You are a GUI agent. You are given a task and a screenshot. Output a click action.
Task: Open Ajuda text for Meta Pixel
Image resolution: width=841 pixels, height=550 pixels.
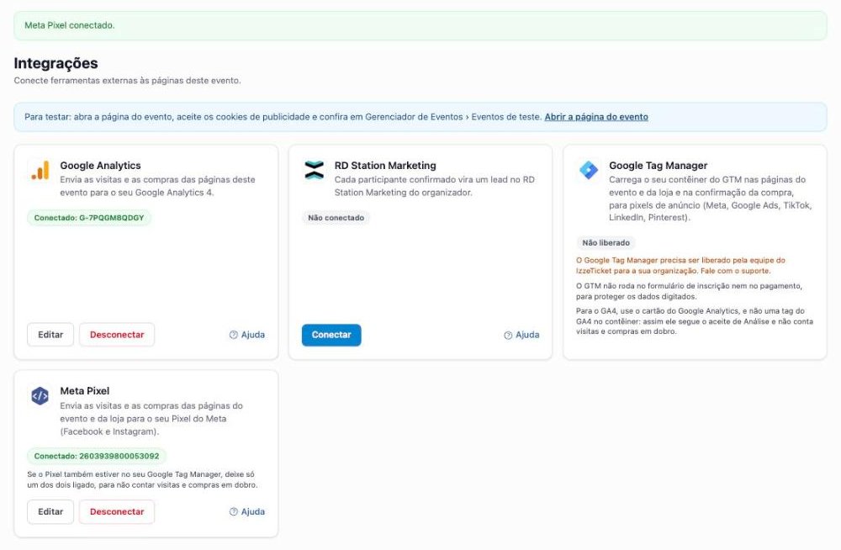tap(253, 512)
